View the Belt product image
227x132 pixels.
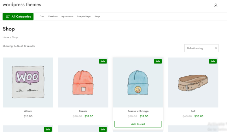click(x=193, y=82)
